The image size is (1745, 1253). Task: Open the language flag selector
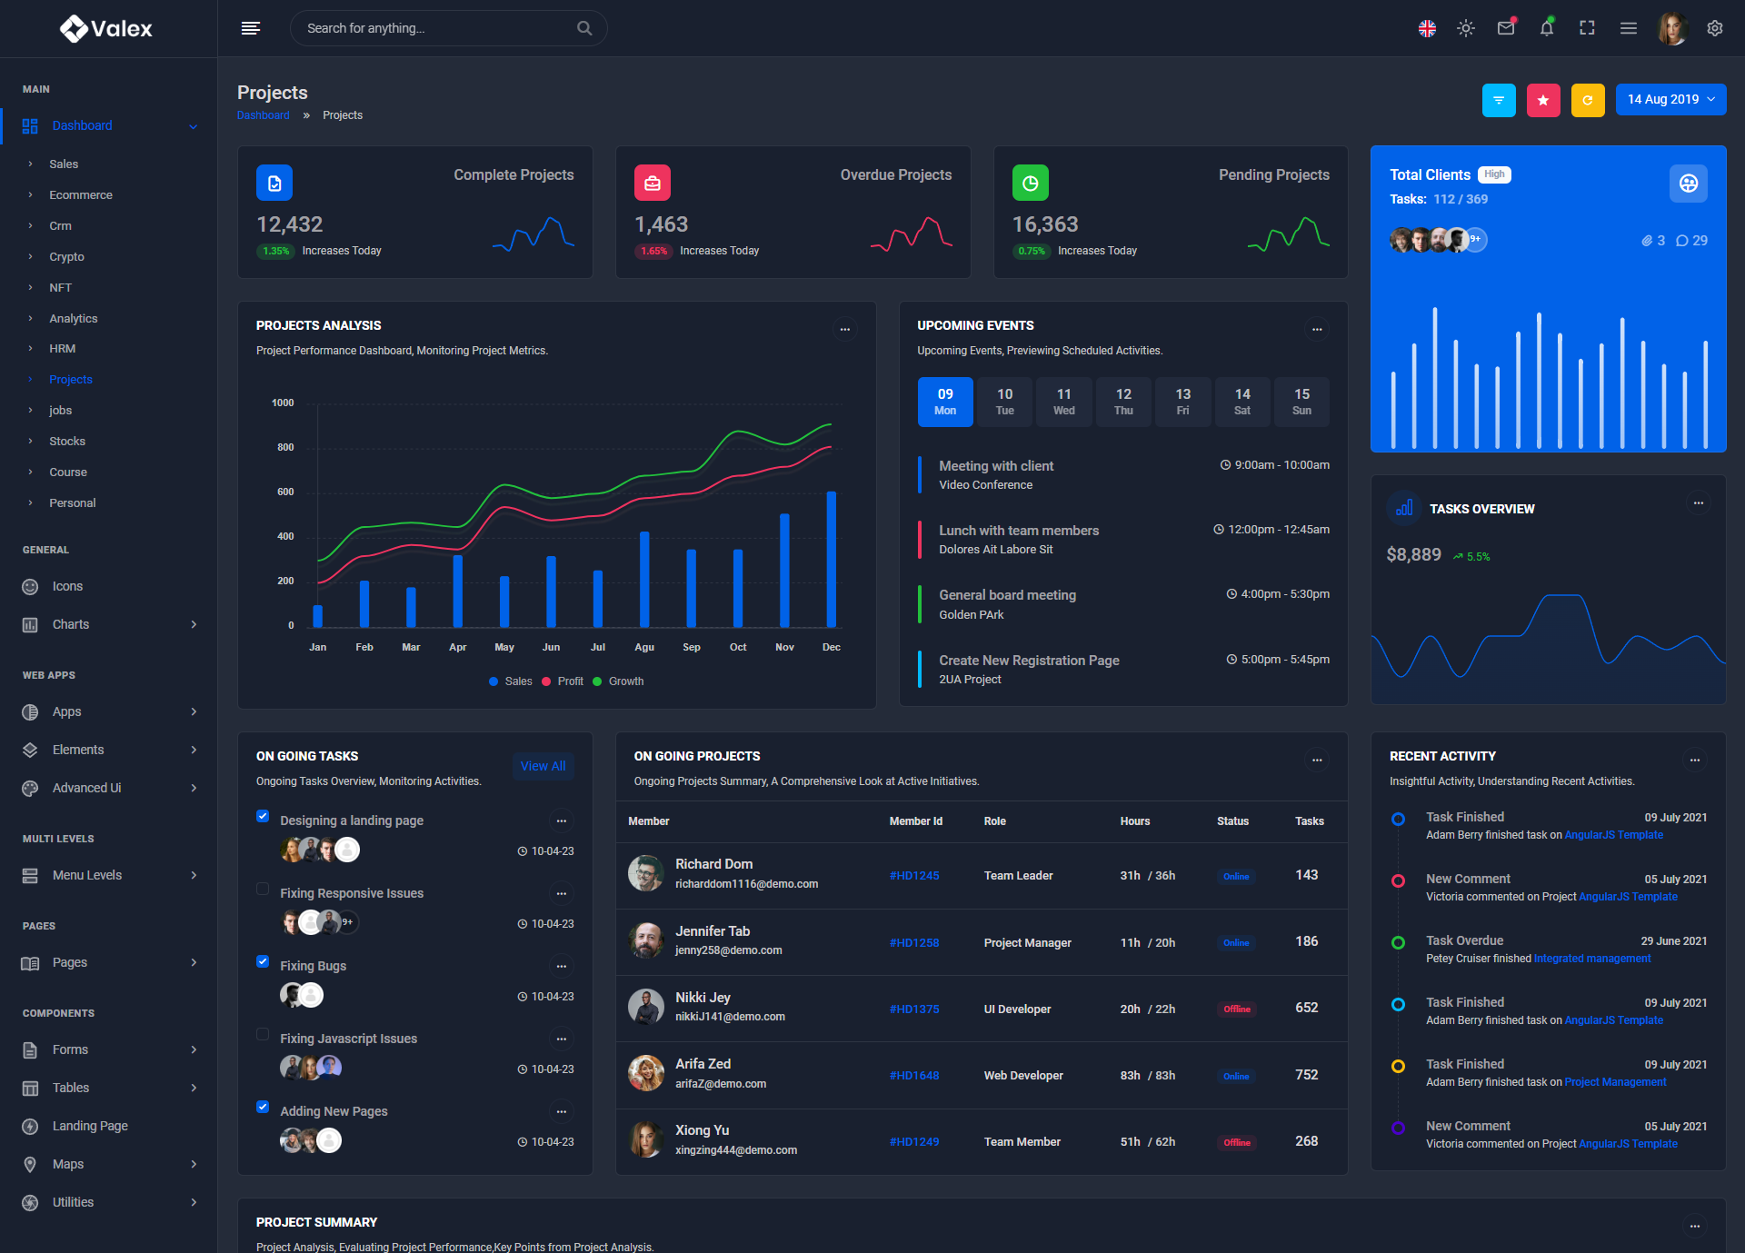pyautogui.click(x=1427, y=28)
